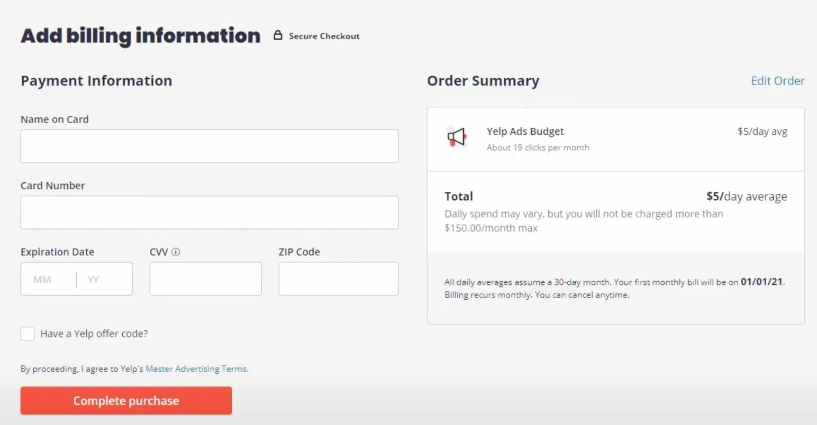Click the ZIP Code input box

tap(338, 279)
